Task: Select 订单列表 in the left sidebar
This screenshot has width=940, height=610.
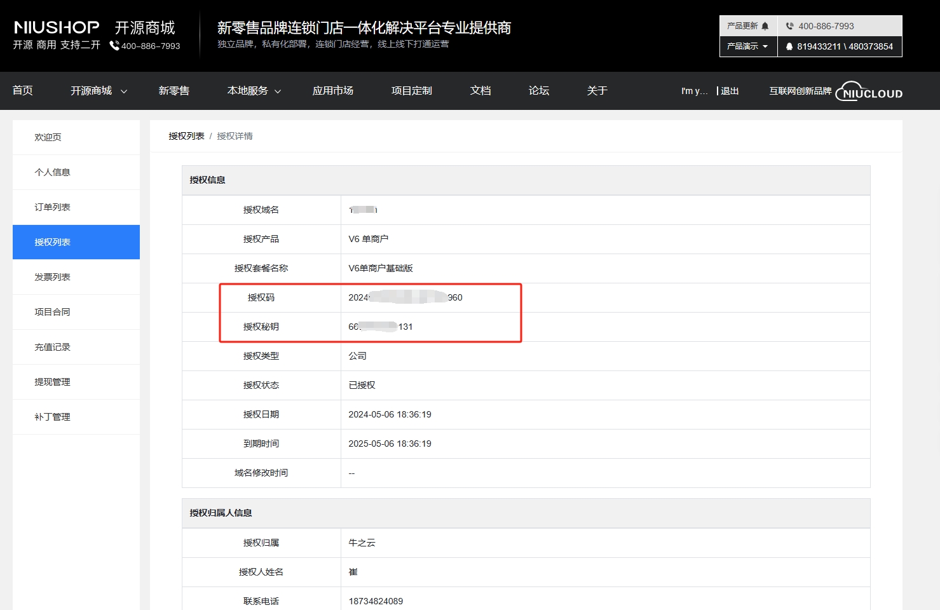Action: (x=53, y=207)
